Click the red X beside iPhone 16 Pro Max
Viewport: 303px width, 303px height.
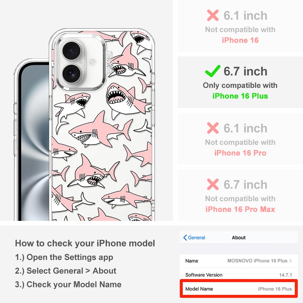coord(213,184)
